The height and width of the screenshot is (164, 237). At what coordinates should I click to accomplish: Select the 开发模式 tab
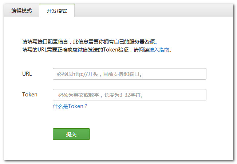[57, 11]
